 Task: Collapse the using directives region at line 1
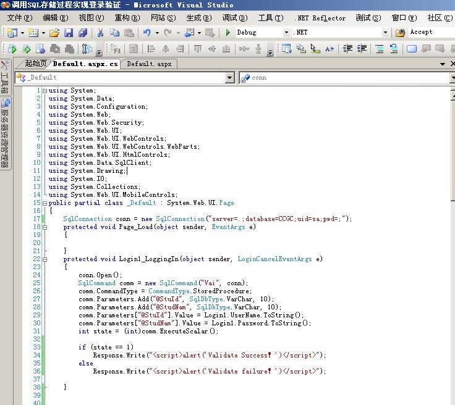45,91
